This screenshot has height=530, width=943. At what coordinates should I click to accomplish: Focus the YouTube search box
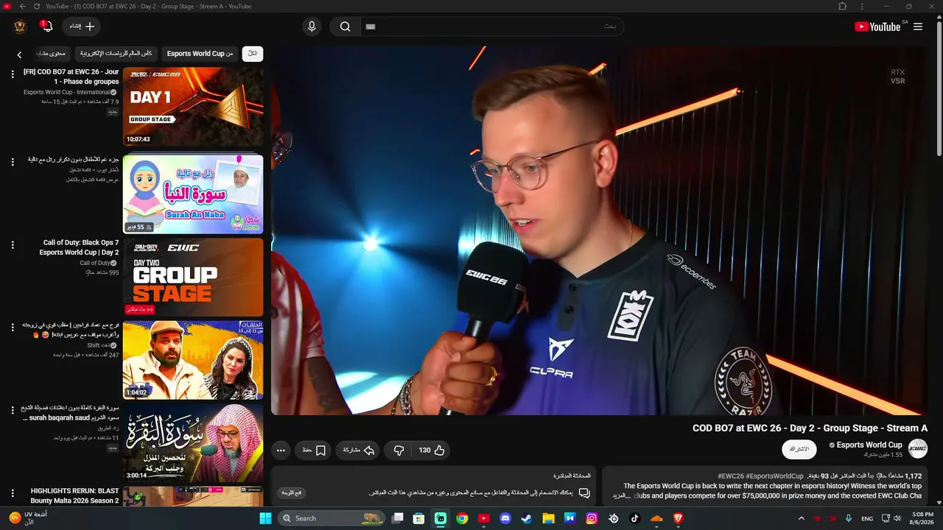pyautogui.click(x=491, y=26)
